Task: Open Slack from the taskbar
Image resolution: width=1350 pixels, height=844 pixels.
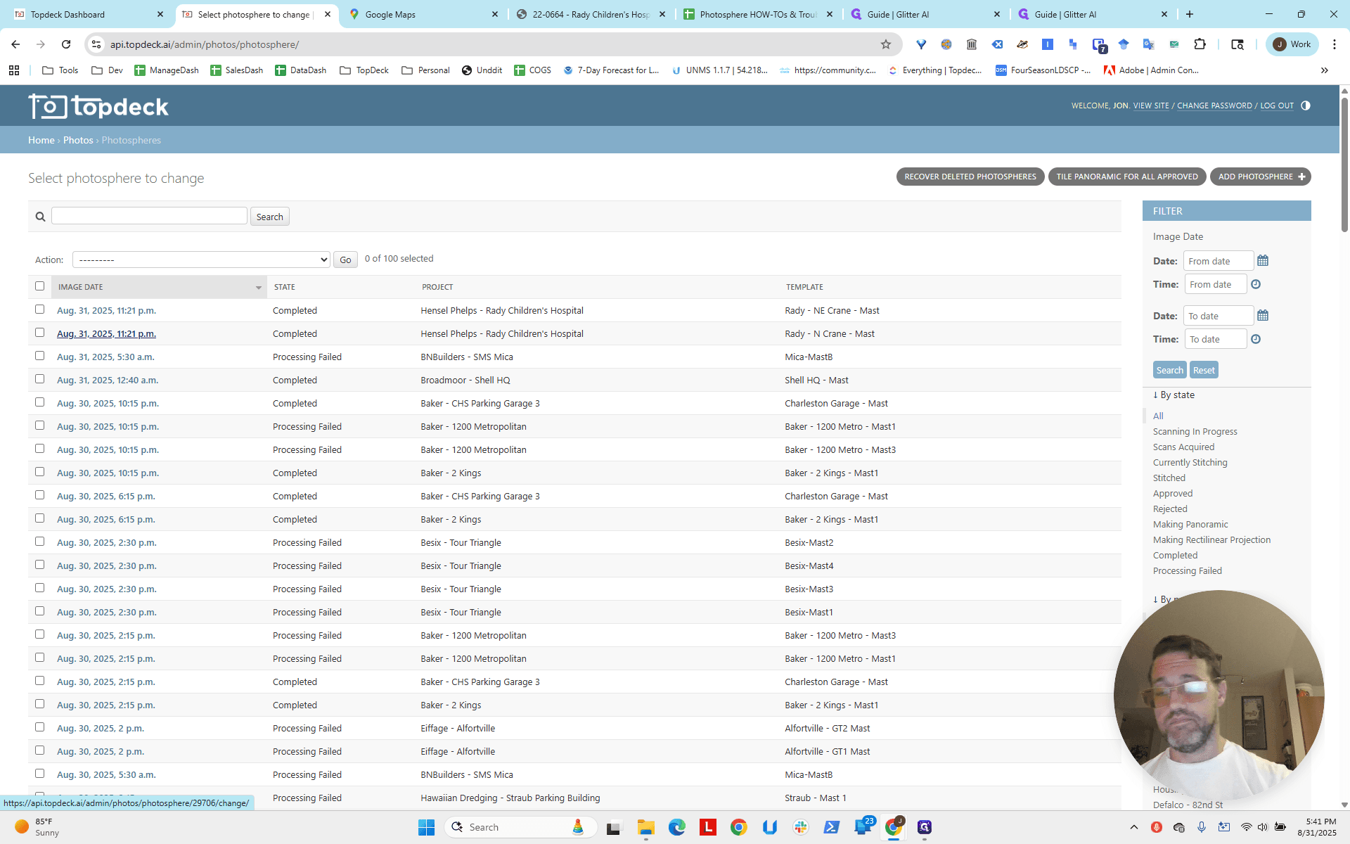Action: (x=800, y=827)
